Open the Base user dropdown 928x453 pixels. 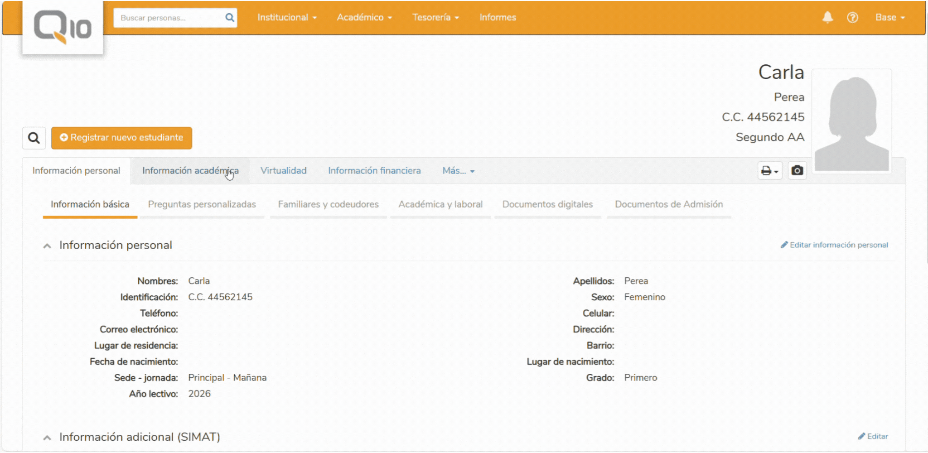(x=889, y=18)
